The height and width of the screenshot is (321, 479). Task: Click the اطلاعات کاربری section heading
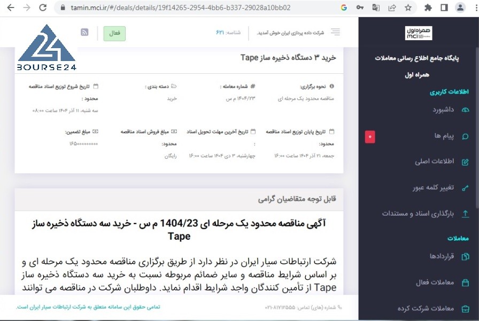449,91
